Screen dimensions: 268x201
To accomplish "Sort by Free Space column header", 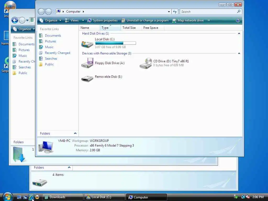I will 153,28.
